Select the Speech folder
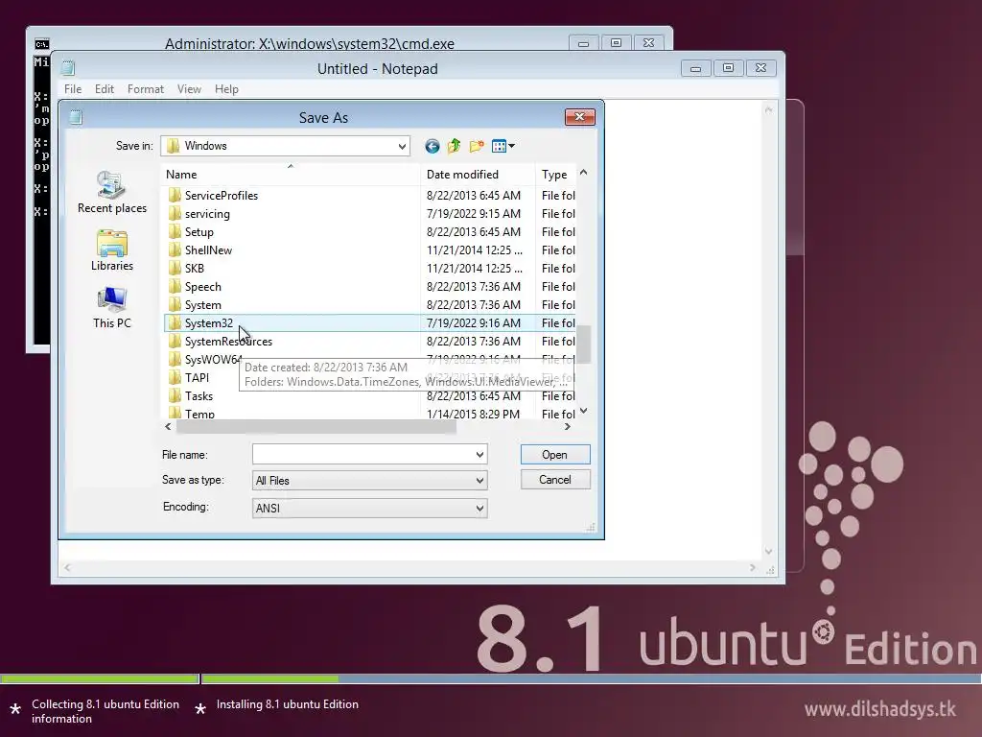This screenshot has width=982, height=737. click(x=203, y=286)
